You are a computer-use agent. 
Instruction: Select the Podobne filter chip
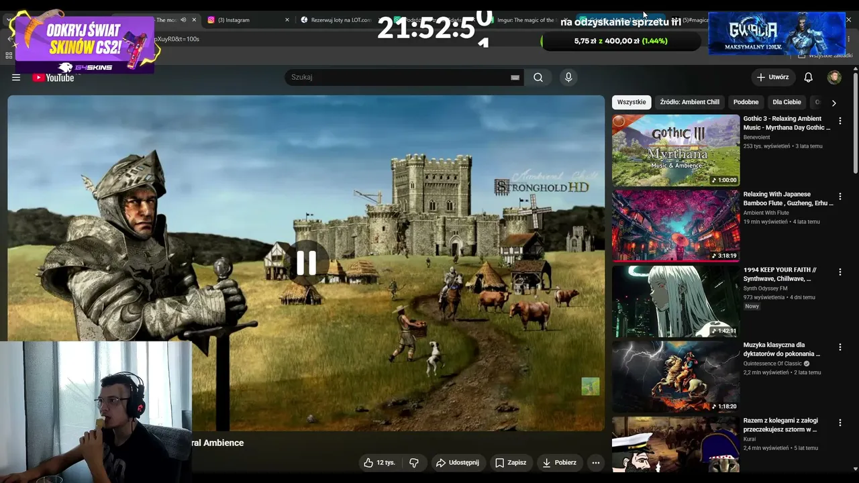746,102
